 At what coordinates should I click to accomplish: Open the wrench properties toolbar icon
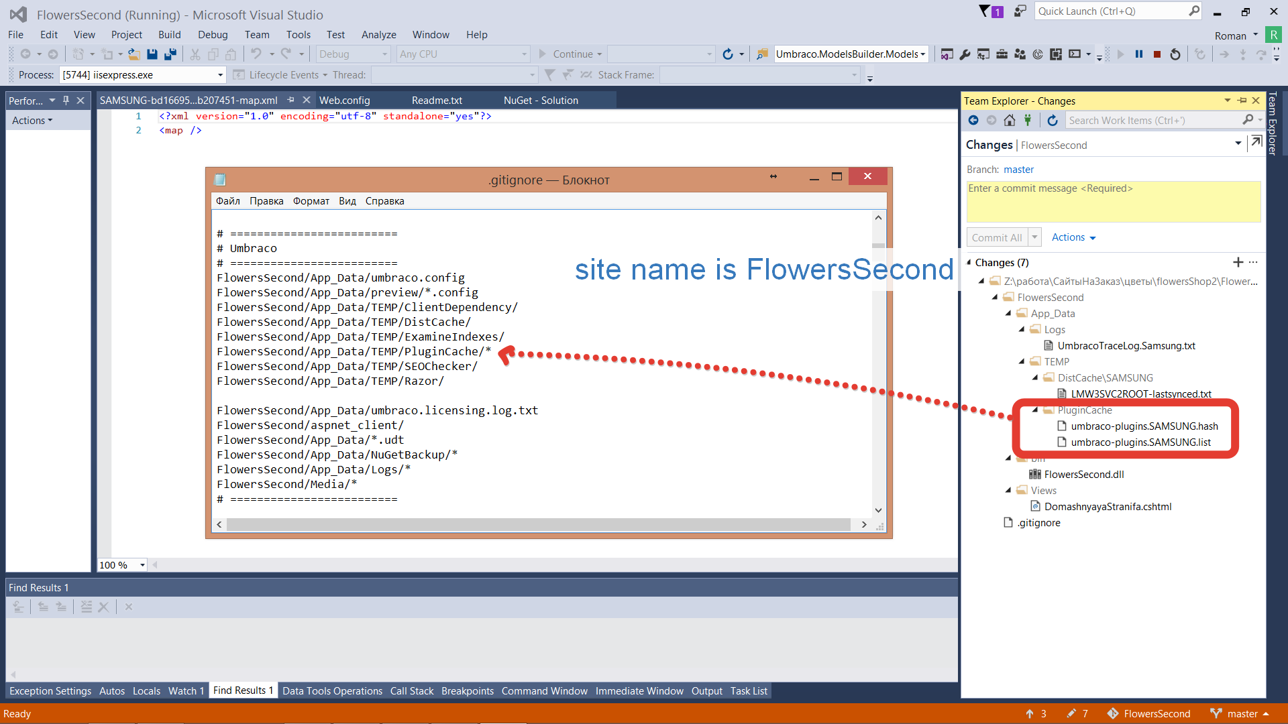click(965, 54)
